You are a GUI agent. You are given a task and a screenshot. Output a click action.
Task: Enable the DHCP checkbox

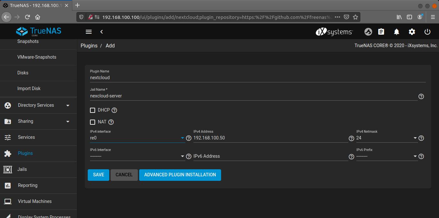point(93,110)
